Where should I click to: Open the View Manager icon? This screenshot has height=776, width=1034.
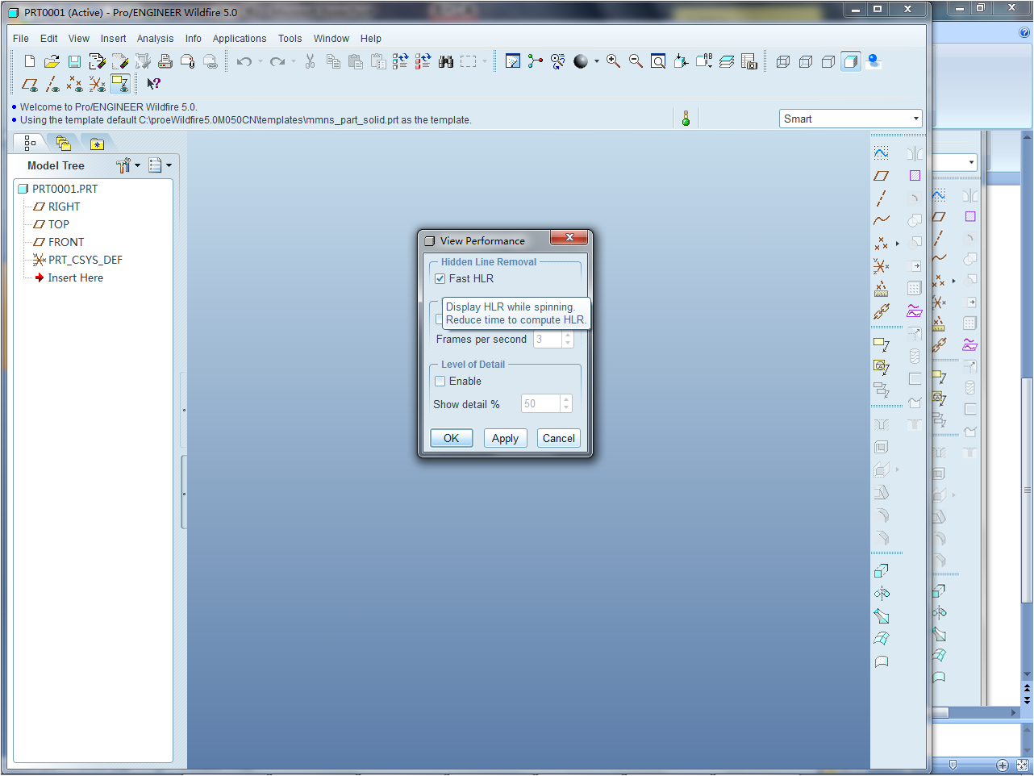click(749, 61)
